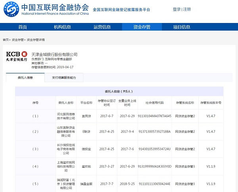Screen dimensions: 238x192
Task: Click the 委托人全称 column header
Action: pos(66,103)
